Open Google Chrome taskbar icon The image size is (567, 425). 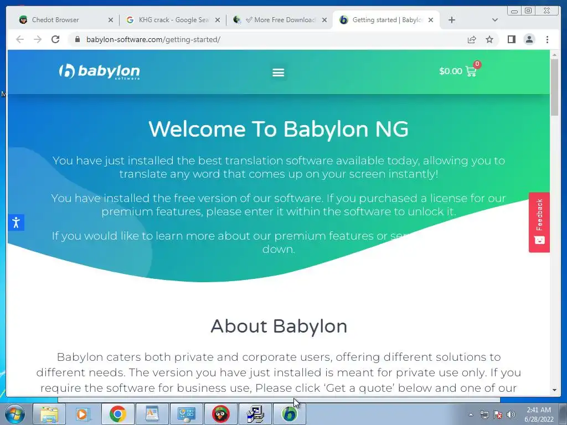(x=117, y=414)
